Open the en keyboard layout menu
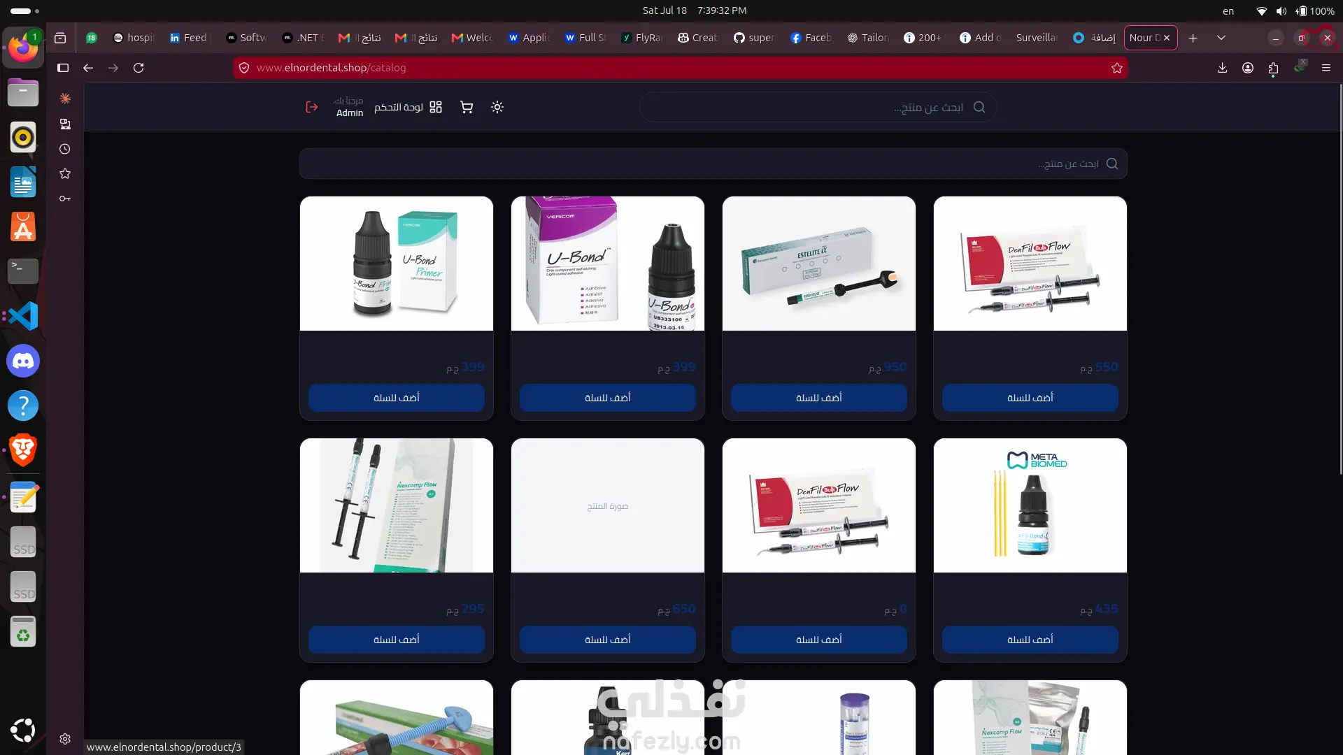The height and width of the screenshot is (755, 1343). click(x=1228, y=10)
